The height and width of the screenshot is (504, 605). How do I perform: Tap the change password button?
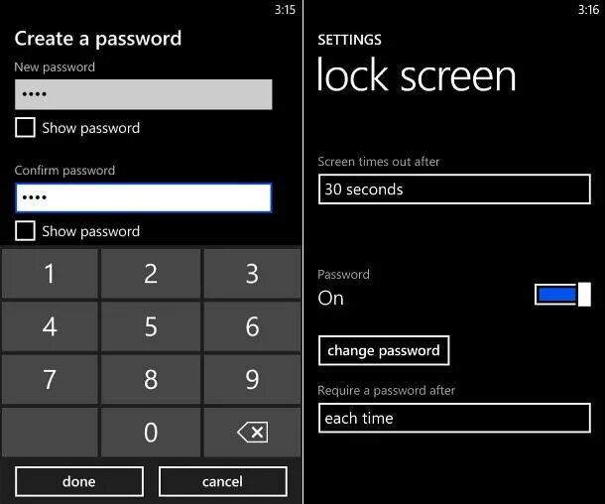[x=384, y=350]
